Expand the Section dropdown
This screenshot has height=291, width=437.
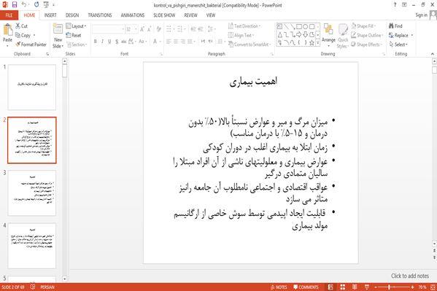77,44
